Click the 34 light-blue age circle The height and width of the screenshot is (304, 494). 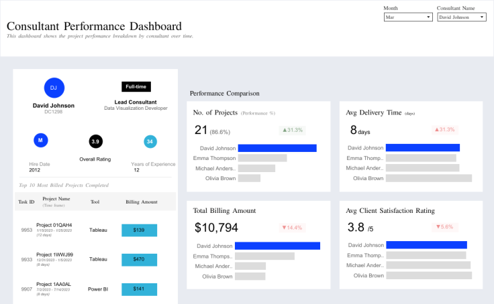(x=150, y=141)
